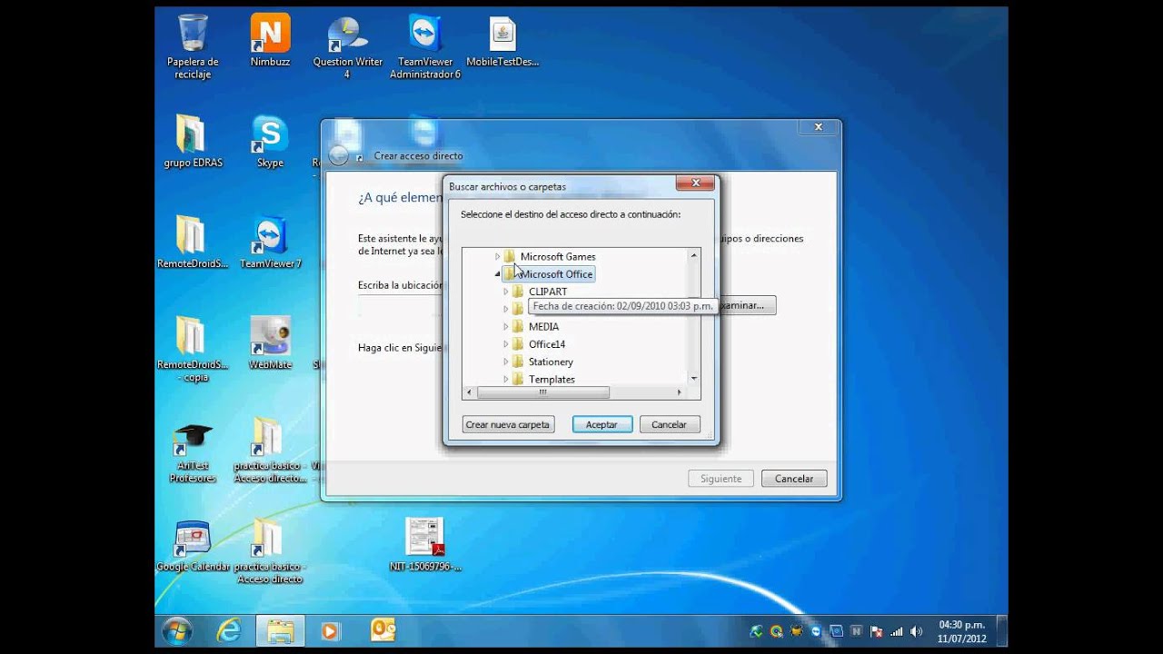This screenshot has width=1163, height=654.
Task: Launch Internet Explorer from the taskbar
Action: click(x=228, y=630)
